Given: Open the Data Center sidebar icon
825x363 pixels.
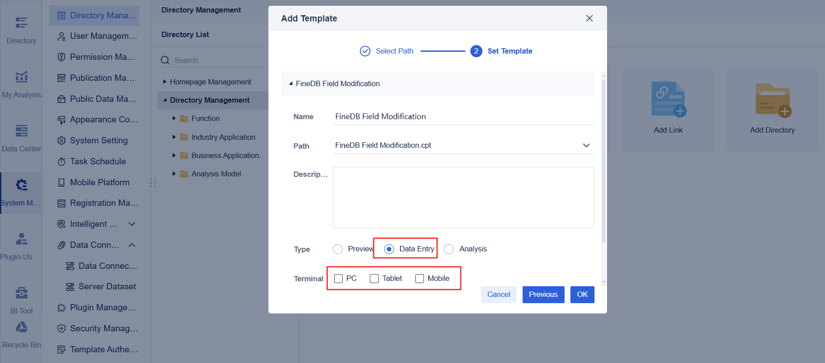Looking at the screenshot, I should click(21, 131).
